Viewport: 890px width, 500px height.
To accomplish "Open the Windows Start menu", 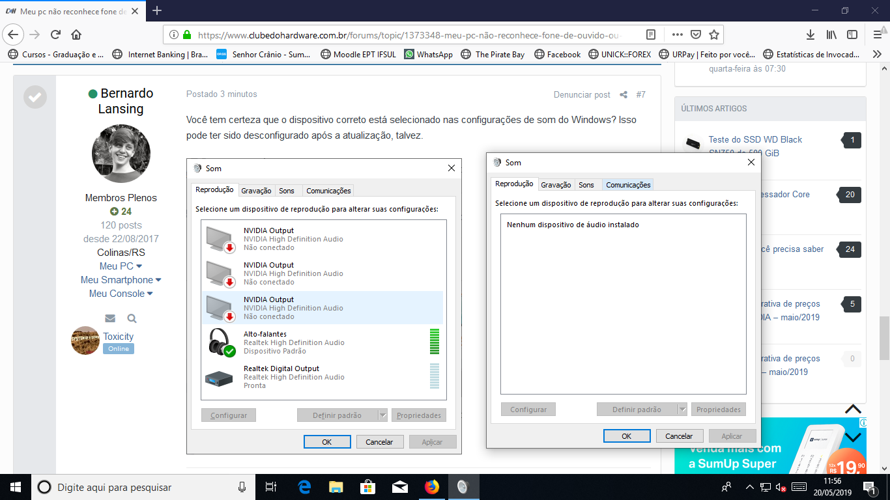I will click(x=15, y=487).
